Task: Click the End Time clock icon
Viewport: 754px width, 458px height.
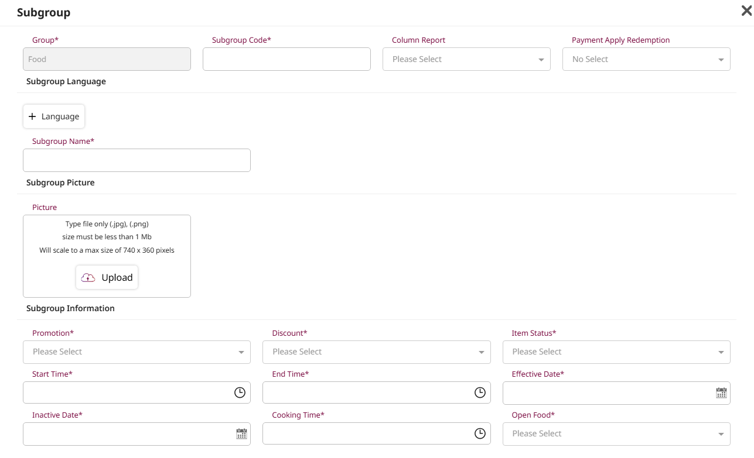Action: (x=480, y=392)
